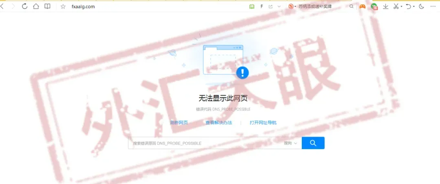Go back using the back arrow
The width and height of the screenshot is (440, 184).
(x=2, y=7)
